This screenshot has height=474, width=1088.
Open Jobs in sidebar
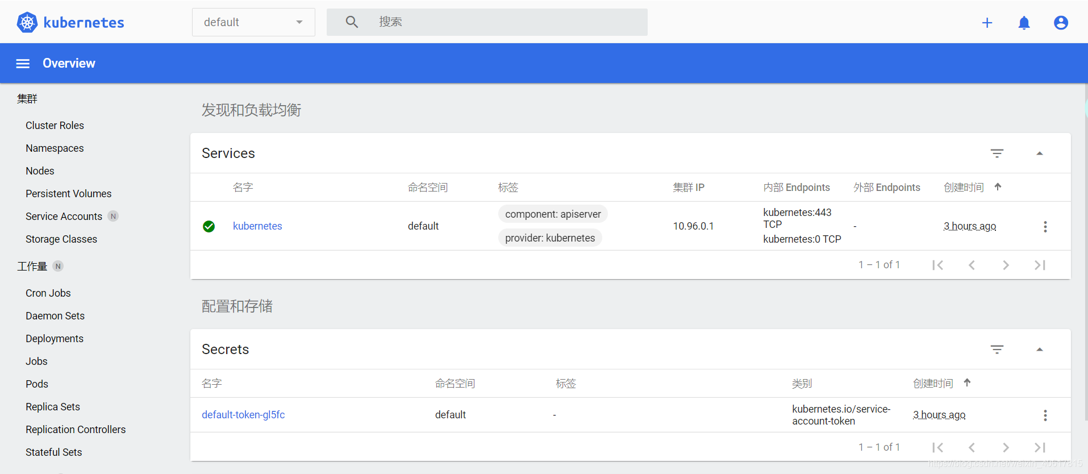click(x=36, y=361)
